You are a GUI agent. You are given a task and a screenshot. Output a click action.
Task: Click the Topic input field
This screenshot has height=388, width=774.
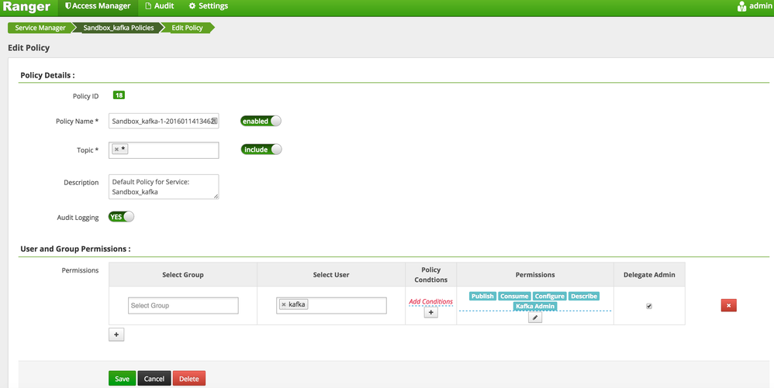point(164,150)
